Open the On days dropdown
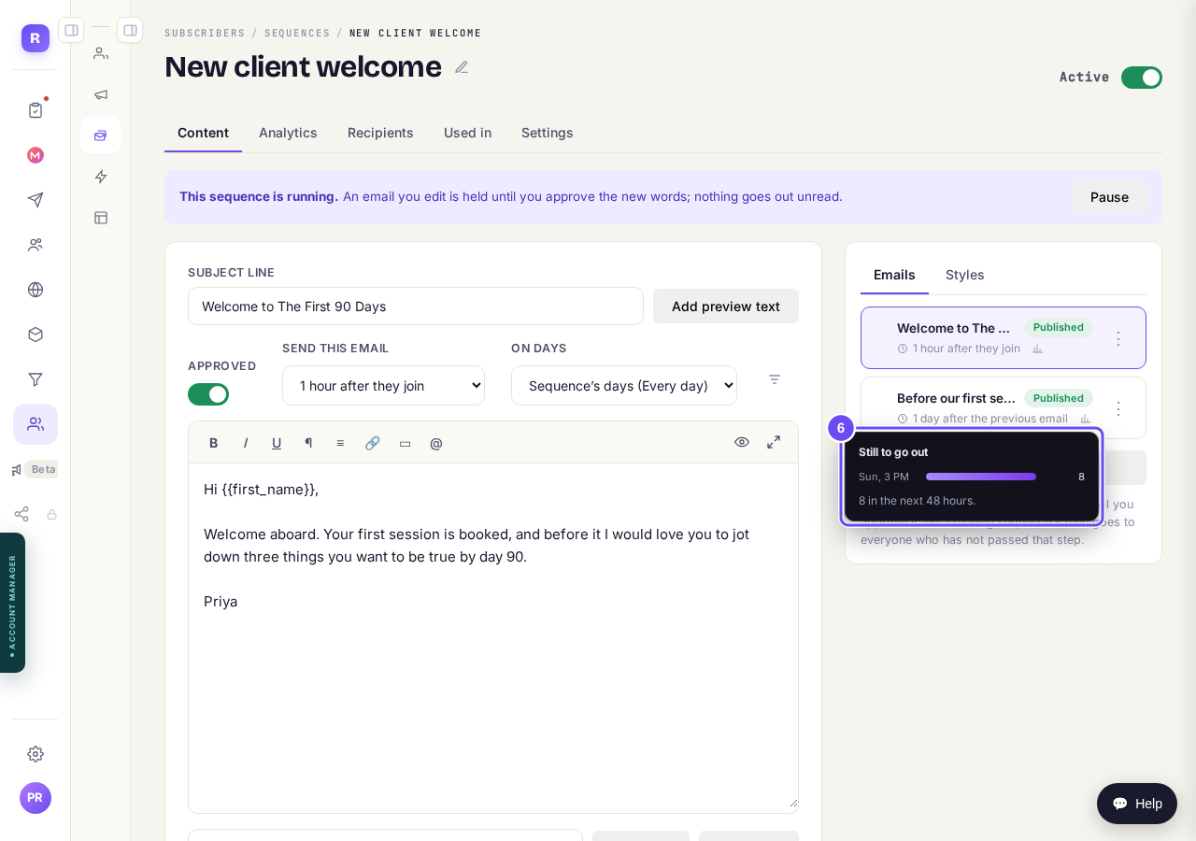The image size is (1196, 841). (624, 386)
